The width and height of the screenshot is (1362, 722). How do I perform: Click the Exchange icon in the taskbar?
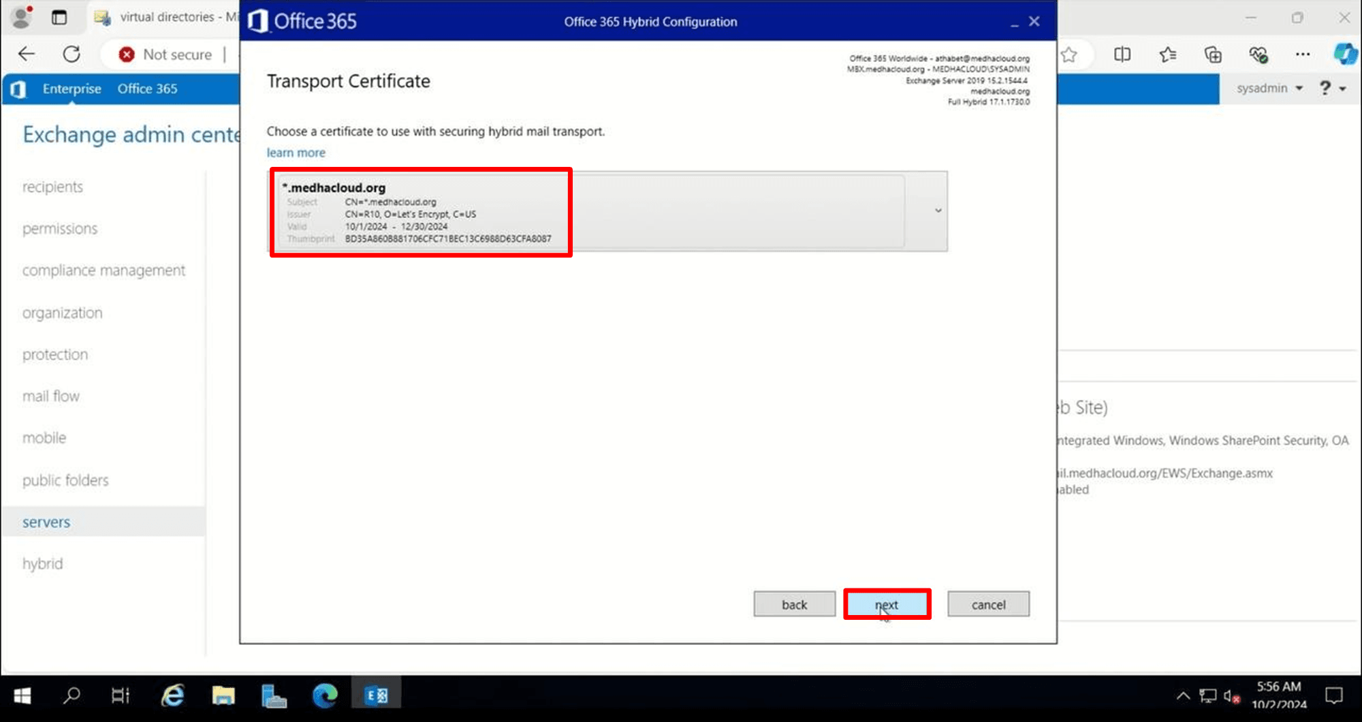(376, 695)
